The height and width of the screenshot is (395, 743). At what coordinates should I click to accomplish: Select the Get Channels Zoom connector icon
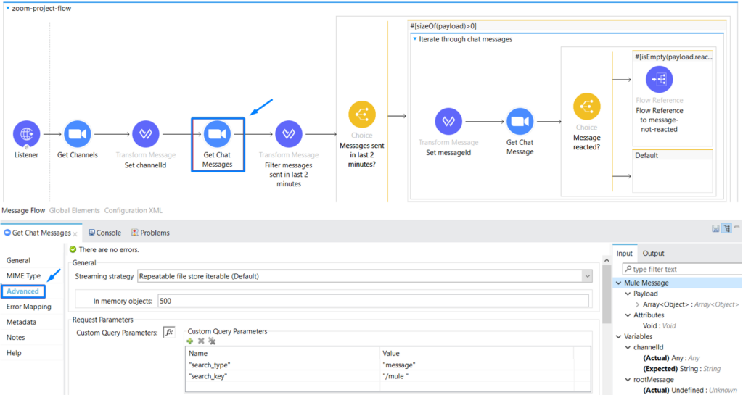click(x=77, y=134)
